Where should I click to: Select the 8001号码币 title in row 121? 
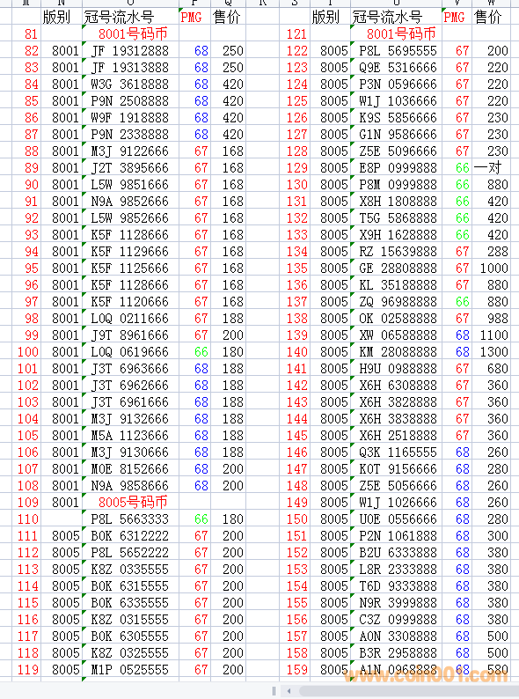[x=397, y=33]
